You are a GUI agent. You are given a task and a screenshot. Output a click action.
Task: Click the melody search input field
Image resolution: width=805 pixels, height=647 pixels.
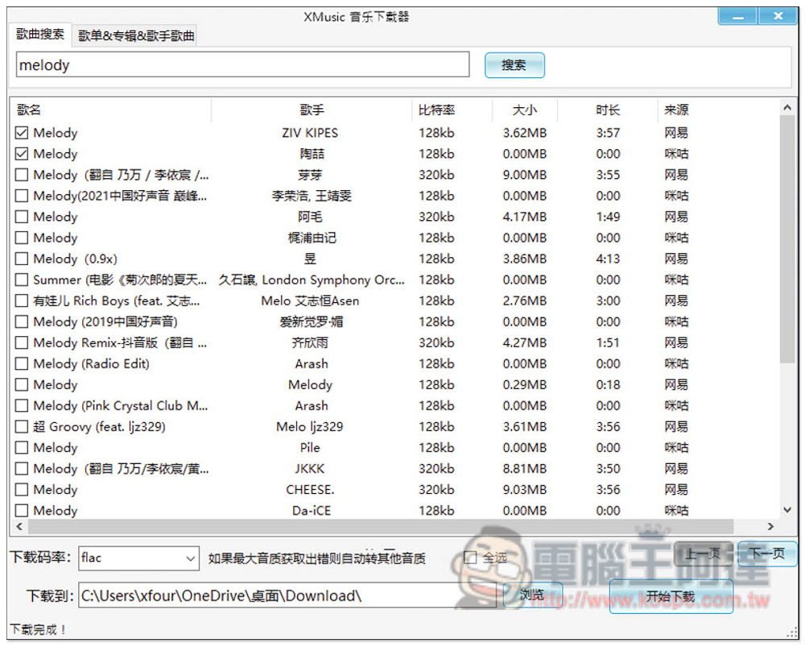[242, 65]
